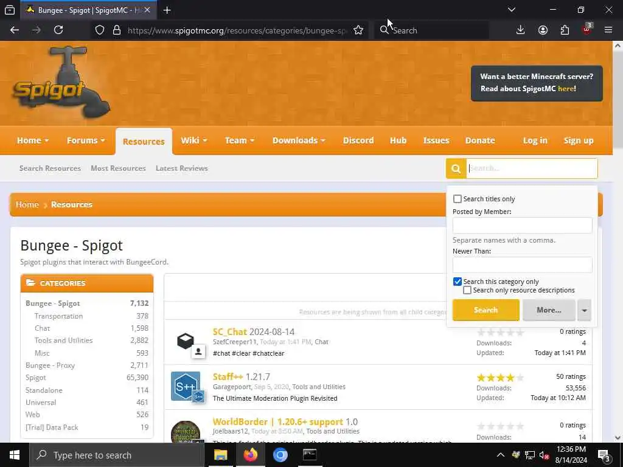Screen dimensions: 623x467
Task: Bookmark this page with the star icon
Action: point(358,30)
